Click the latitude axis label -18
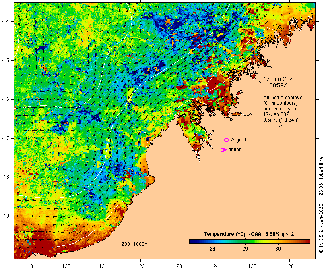326x270 pixels. (5, 177)
